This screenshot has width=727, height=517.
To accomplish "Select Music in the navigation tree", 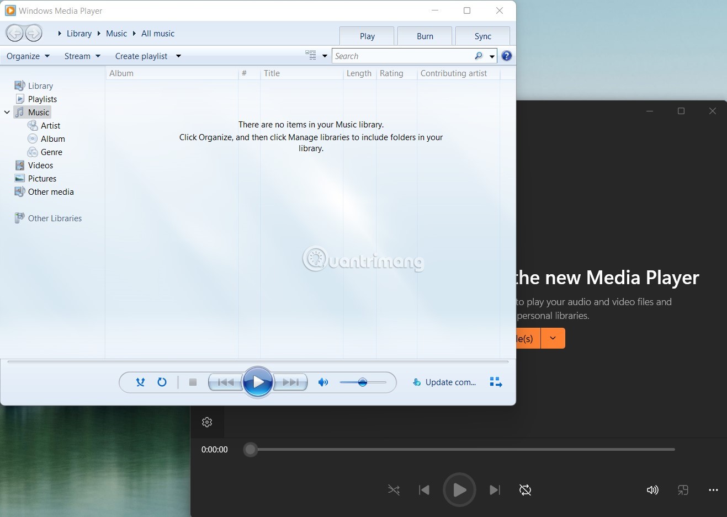I will point(33,112).
